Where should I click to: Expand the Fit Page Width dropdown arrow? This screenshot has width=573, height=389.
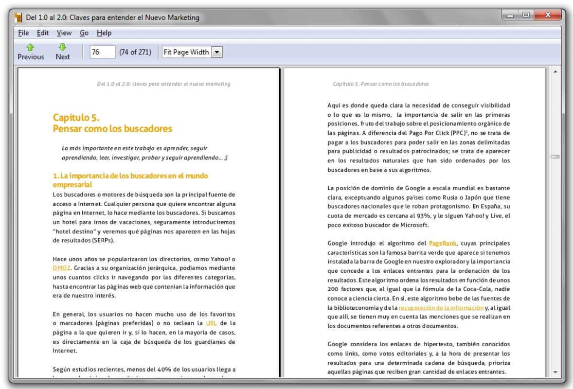coord(217,52)
